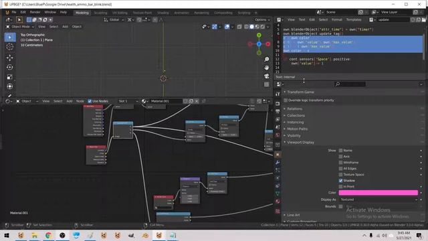Image resolution: width=428 pixels, height=241 pixels.
Task: Open the node editor Node menu
Action: (x=80, y=101)
